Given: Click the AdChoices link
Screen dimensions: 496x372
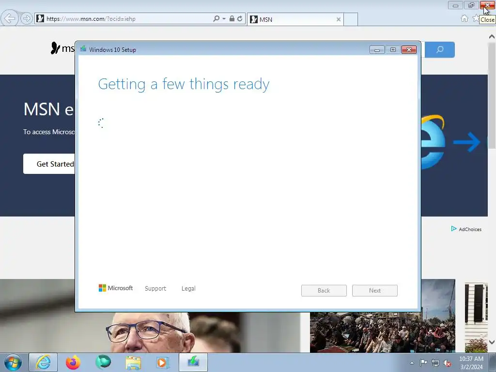Looking at the screenshot, I should pos(466,229).
